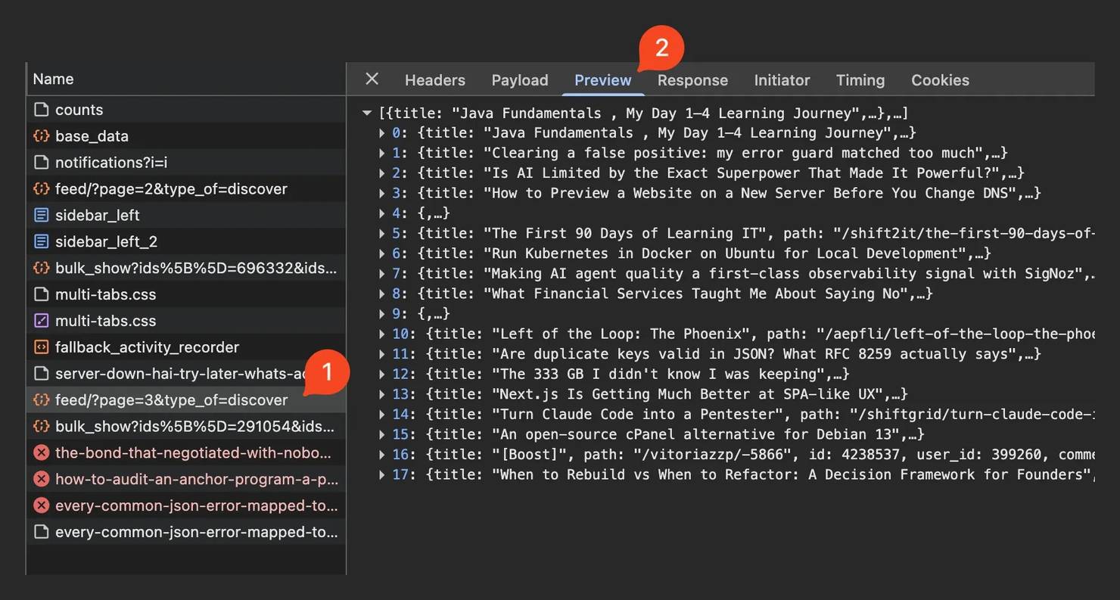Select the base_data request
This screenshot has width=1120, height=600.
point(186,136)
